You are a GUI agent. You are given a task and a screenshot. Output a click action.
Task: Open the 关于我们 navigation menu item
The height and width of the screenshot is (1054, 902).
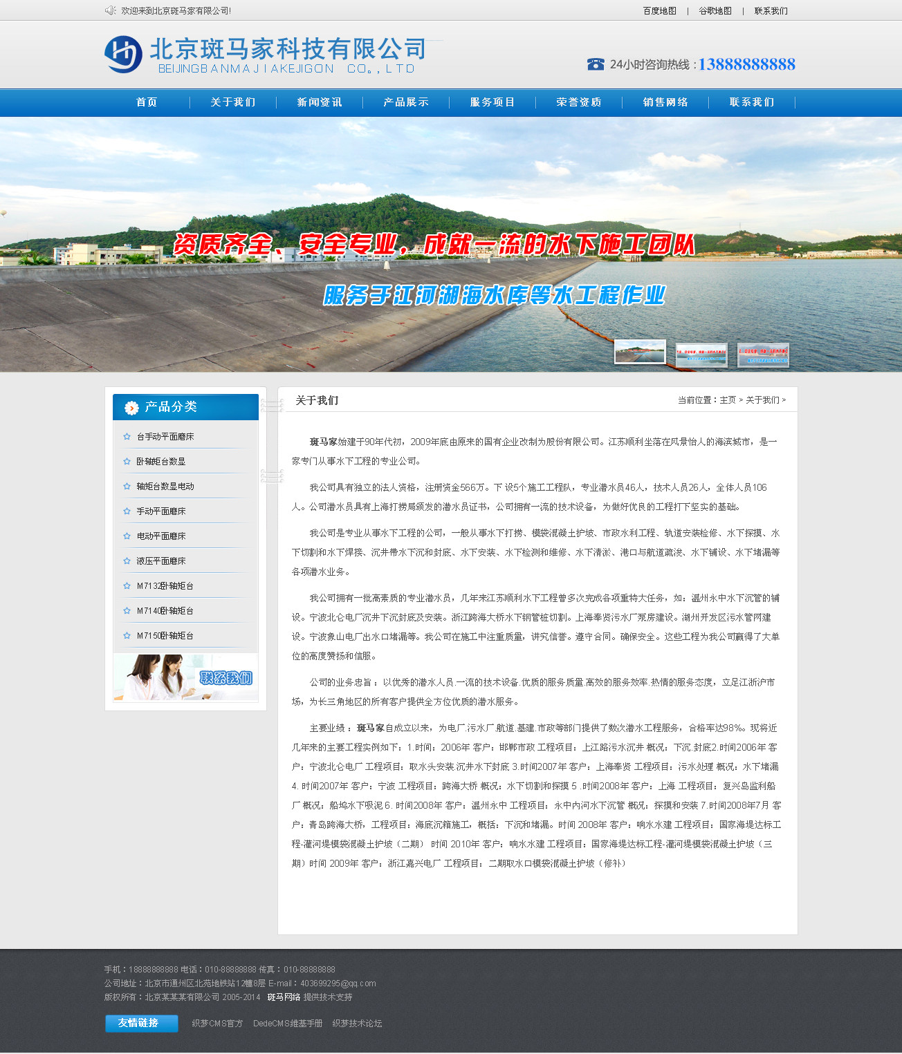pyautogui.click(x=233, y=102)
